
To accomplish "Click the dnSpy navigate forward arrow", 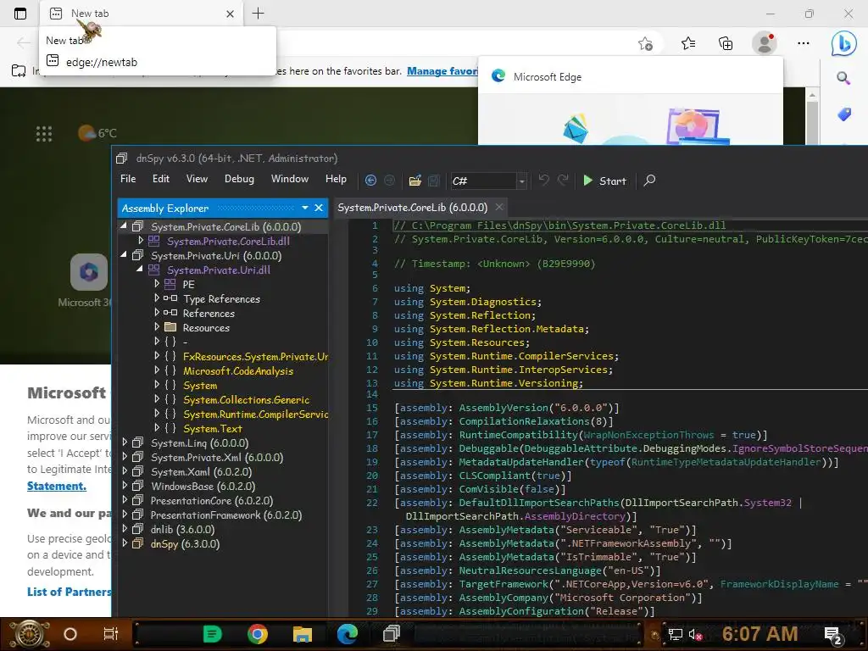I will coord(390,181).
